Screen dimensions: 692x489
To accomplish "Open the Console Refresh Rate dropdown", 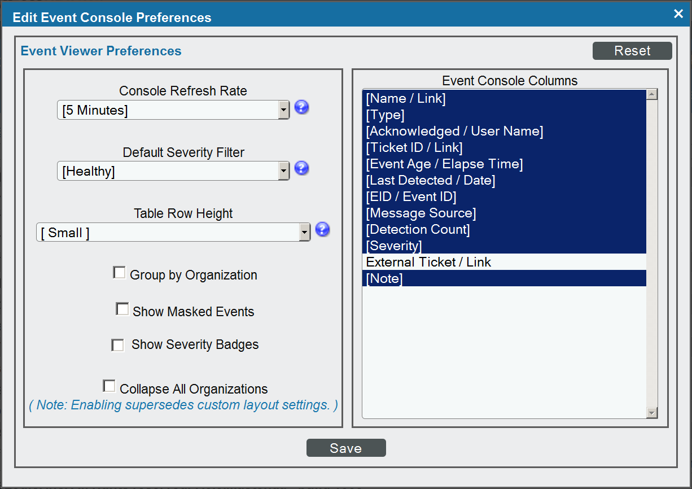I will pyautogui.click(x=173, y=110).
